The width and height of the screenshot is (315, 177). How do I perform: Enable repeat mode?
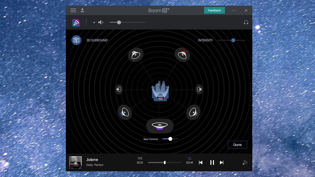tap(190, 158)
